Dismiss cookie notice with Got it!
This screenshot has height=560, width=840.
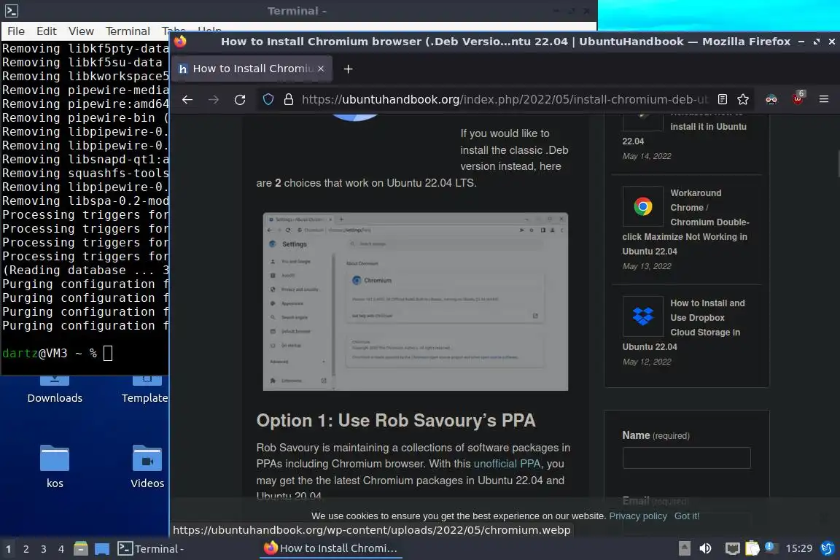coord(687,516)
